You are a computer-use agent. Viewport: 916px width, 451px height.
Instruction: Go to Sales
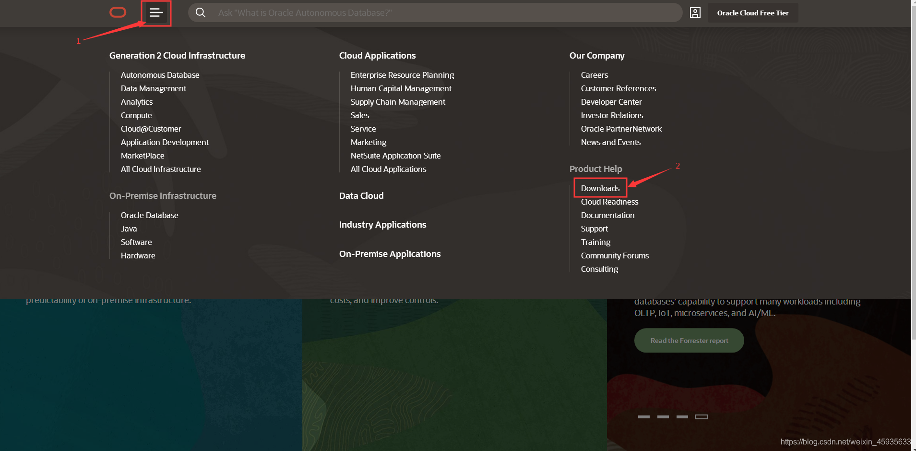pyautogui.click(x=360, y=115)
